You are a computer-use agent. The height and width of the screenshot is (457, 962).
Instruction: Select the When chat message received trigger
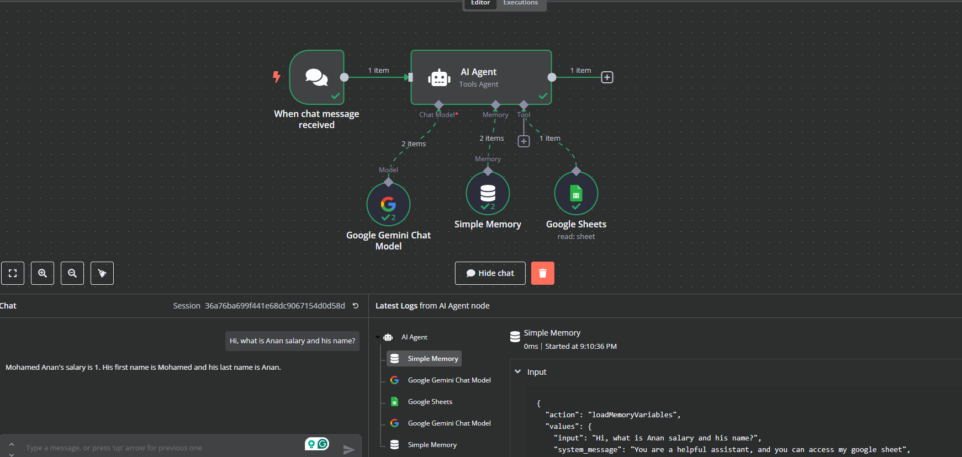click(317, 77)
